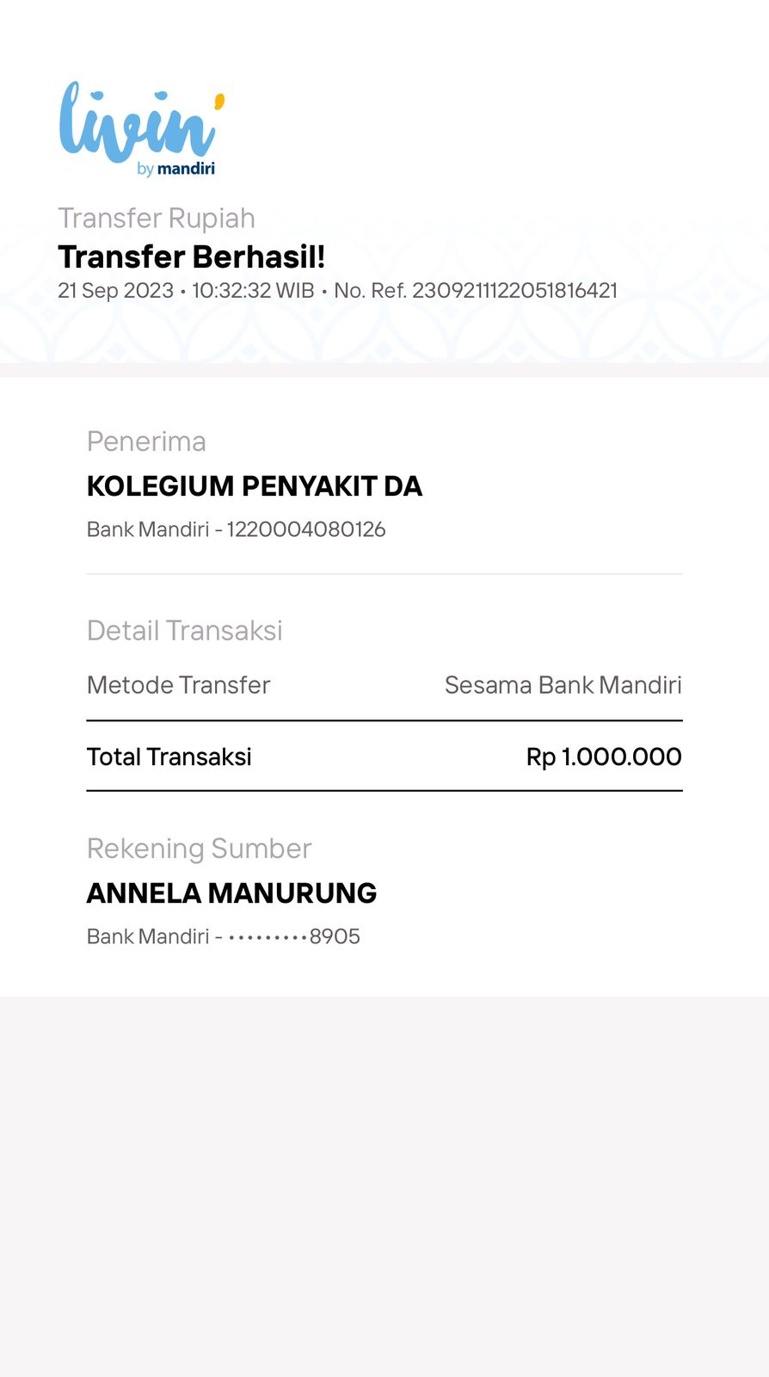
Task: Select recipient name KOLEGIUM PENYAKIT DA
Action: (254, 486)
